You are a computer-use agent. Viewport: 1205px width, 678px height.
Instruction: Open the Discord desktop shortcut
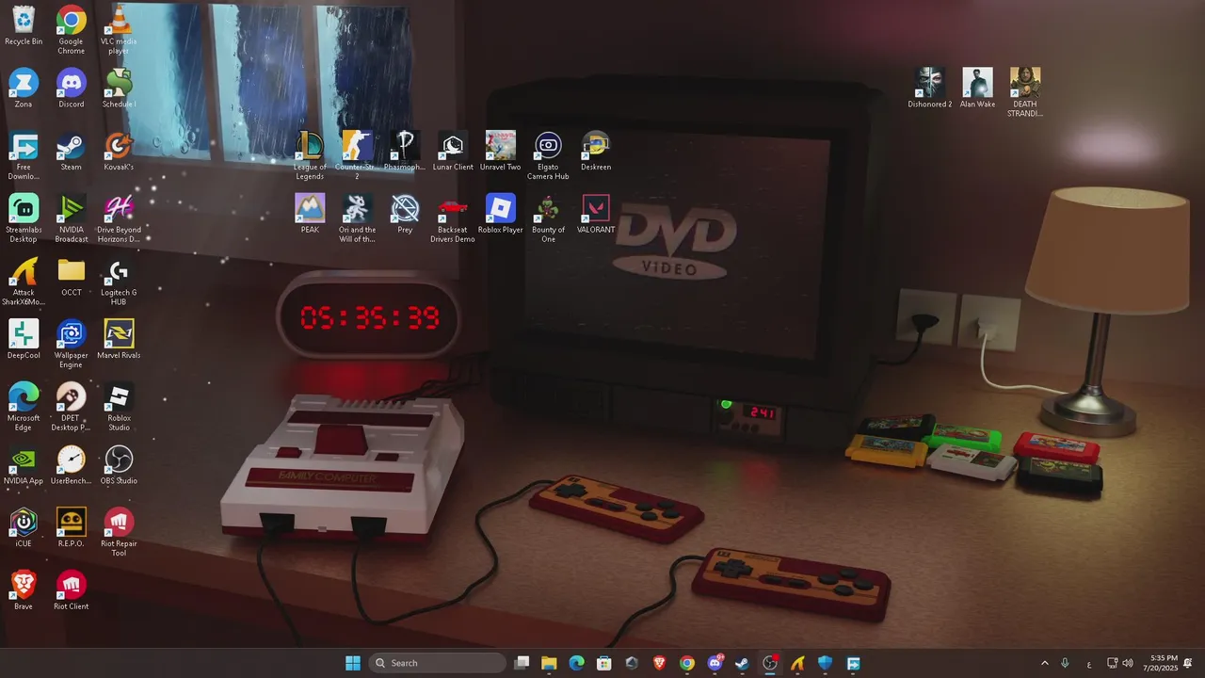(71, 89)
